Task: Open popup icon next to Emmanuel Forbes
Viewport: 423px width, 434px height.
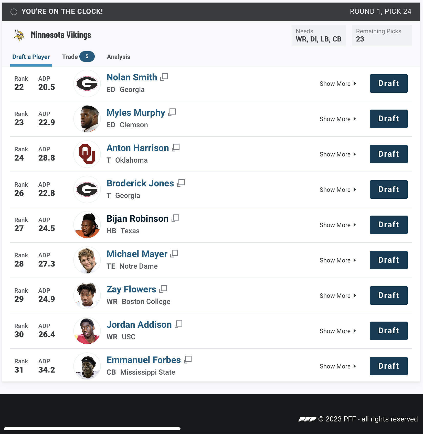Action: [188, 359]
